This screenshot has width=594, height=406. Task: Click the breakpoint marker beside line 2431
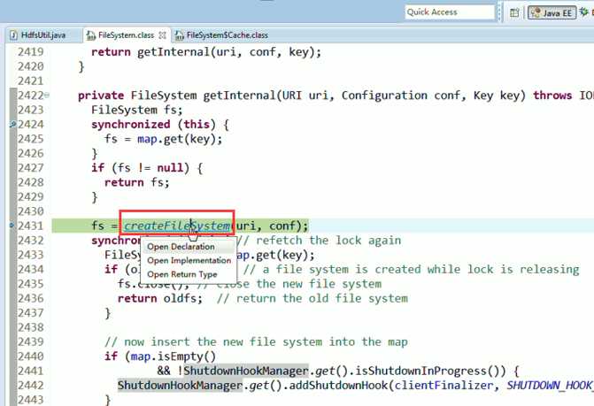click(12, 226)
